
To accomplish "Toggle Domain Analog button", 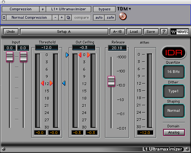I will (x=174, y=132).
